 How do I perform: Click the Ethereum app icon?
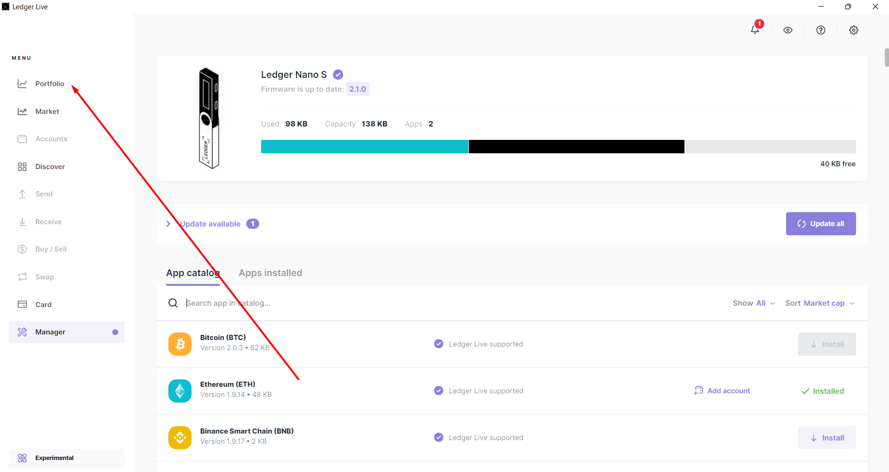(180, 391)
